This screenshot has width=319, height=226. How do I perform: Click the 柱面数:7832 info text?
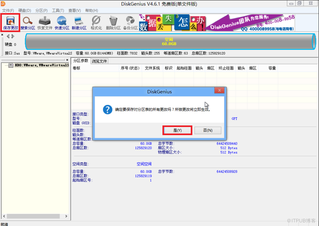coord(127,53)
